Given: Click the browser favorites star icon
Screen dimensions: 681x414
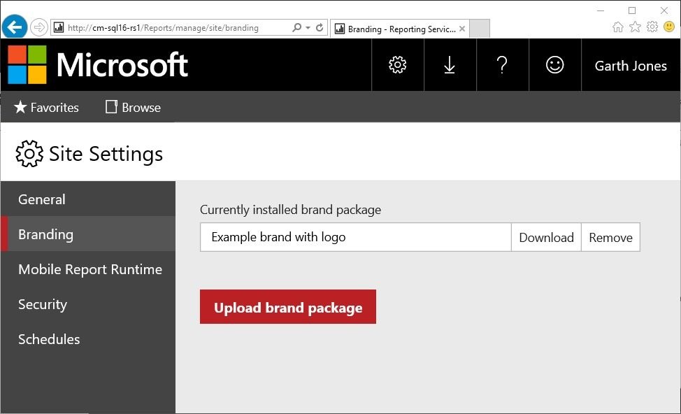Looking at the screenshot, I should coord(635,27).
